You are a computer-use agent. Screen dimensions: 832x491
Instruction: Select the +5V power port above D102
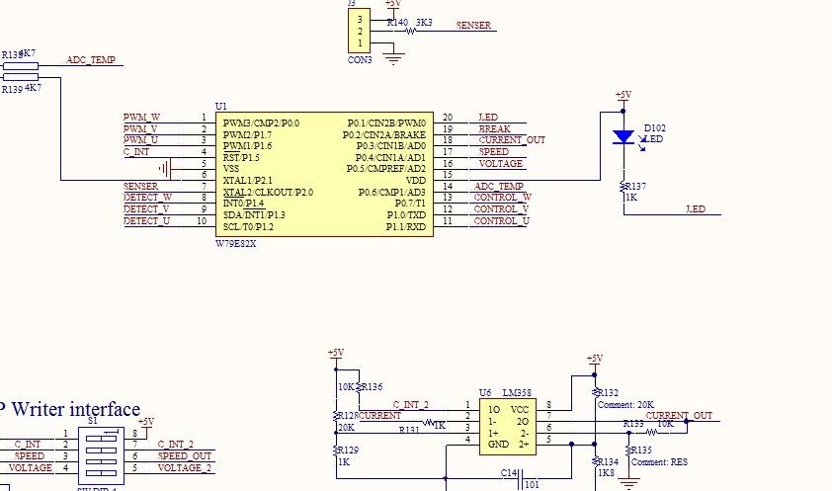coord(623,96)
